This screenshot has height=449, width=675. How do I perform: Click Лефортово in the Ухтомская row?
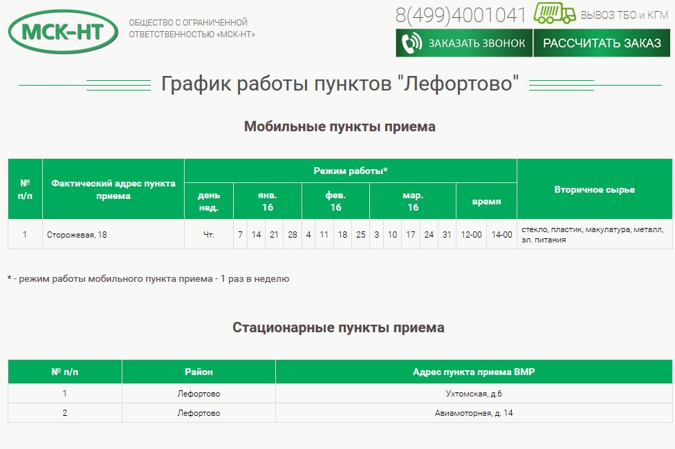click(198, 394)
